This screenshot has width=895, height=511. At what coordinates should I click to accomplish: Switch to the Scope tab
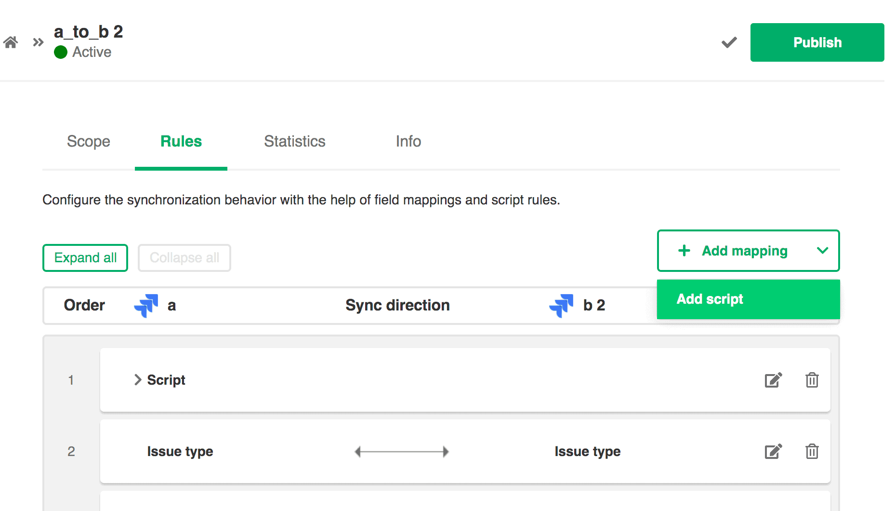pos(89,141)
